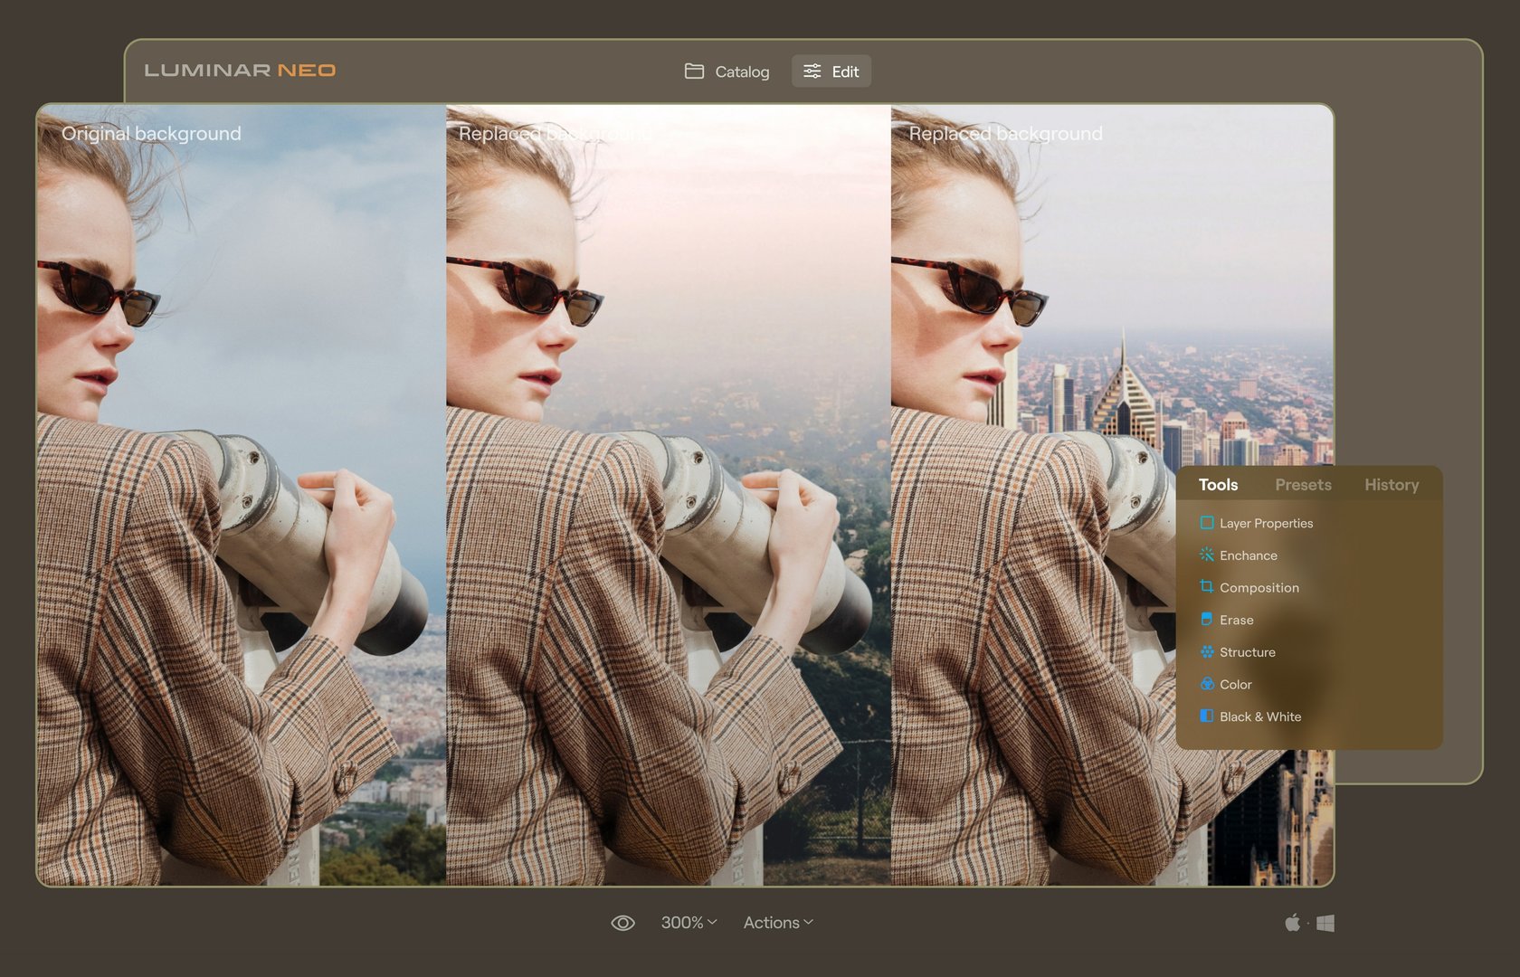The height and width of the screenshot is (977, 1520).
Task: Select the middle Replaced background image
Action: [668, 496]
